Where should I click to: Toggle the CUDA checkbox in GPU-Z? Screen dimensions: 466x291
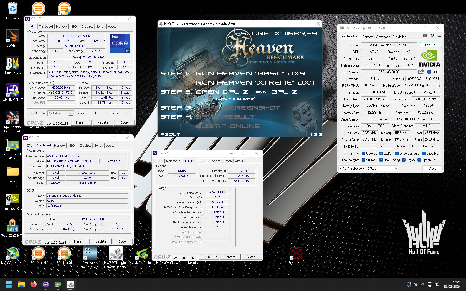pyautogui.click(x=381, y=154)
